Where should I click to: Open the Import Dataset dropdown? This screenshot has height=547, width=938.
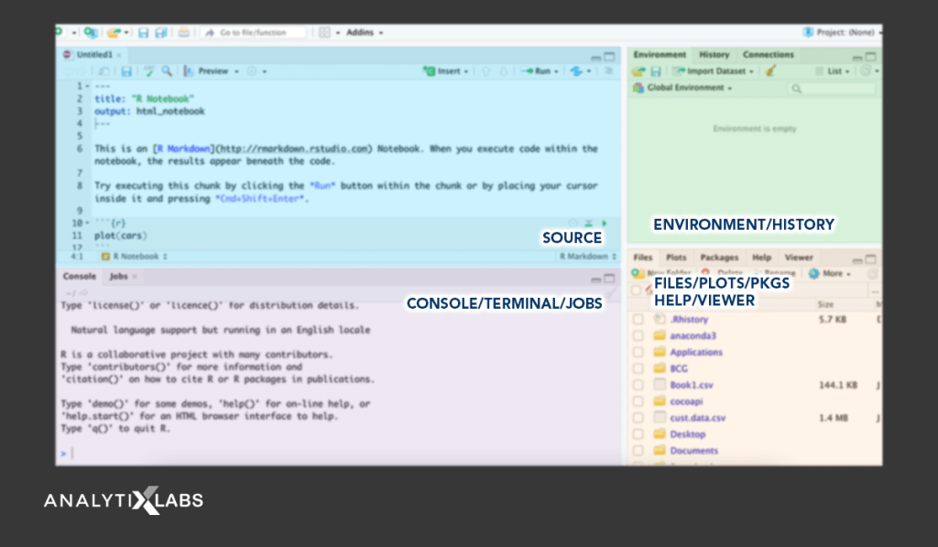[x=713, y=71]
